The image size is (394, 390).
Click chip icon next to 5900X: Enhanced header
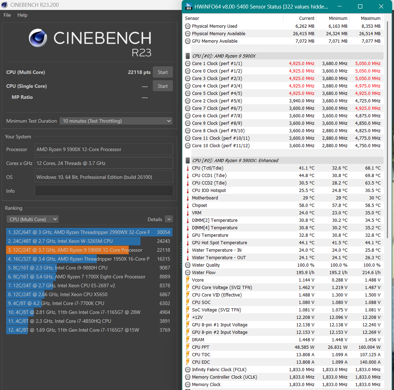[188, 161]
